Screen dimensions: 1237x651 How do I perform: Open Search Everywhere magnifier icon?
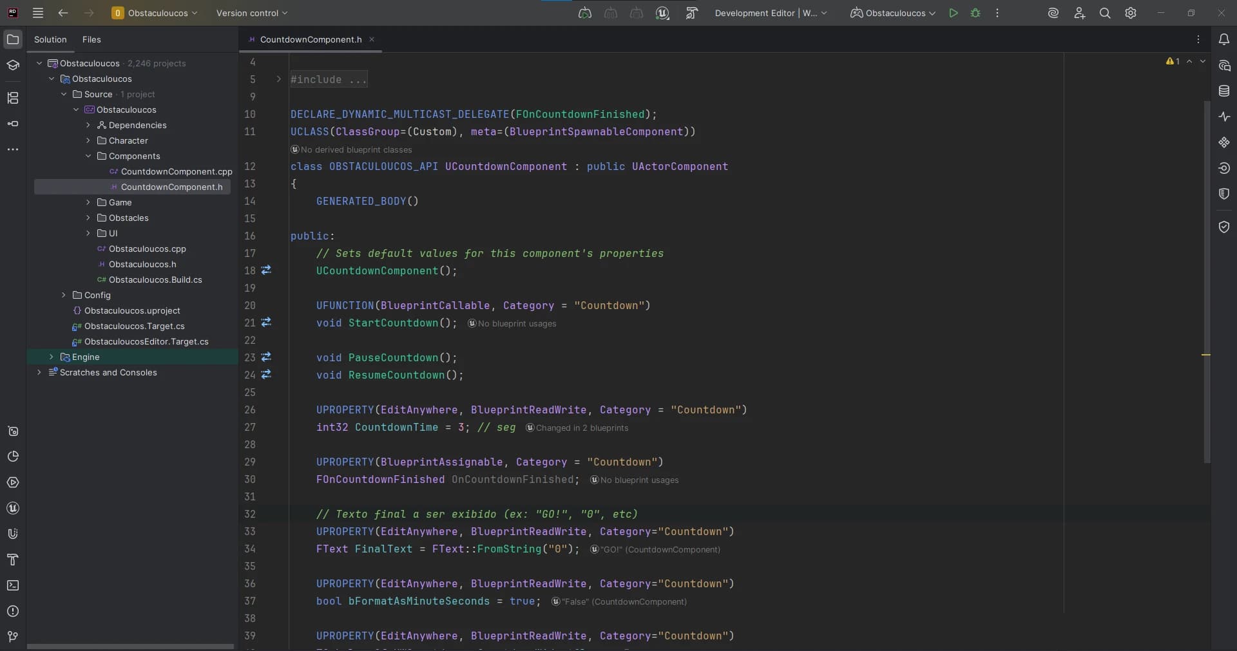click(x=1104, y=13)
